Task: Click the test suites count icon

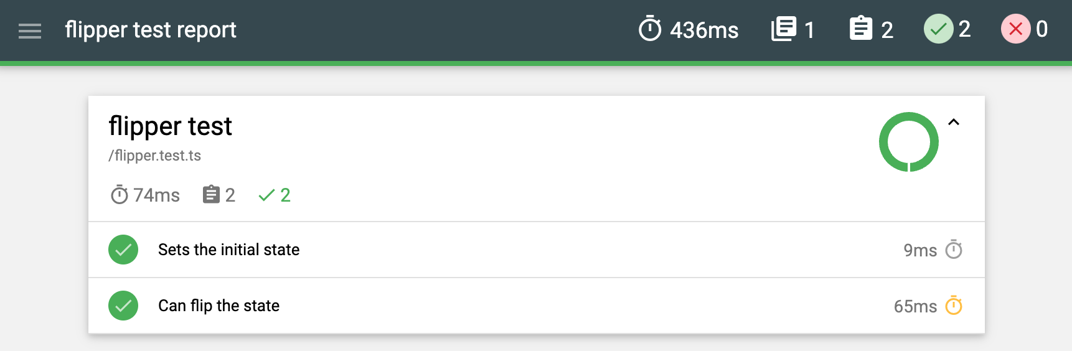Action: (x=784, y=29)
